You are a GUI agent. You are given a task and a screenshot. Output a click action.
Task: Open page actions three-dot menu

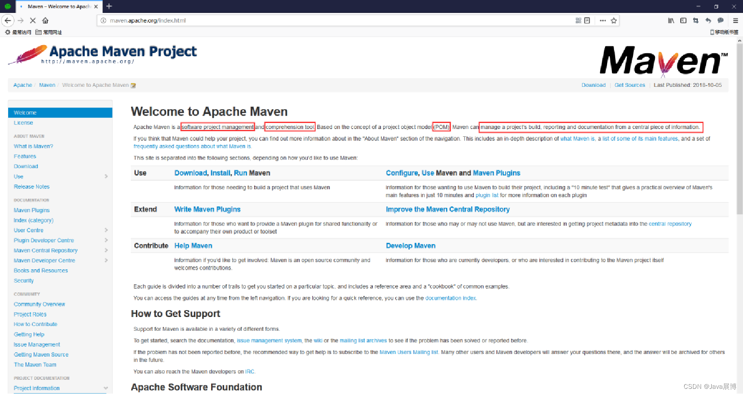pyautogui.click(x=603, y=20)
